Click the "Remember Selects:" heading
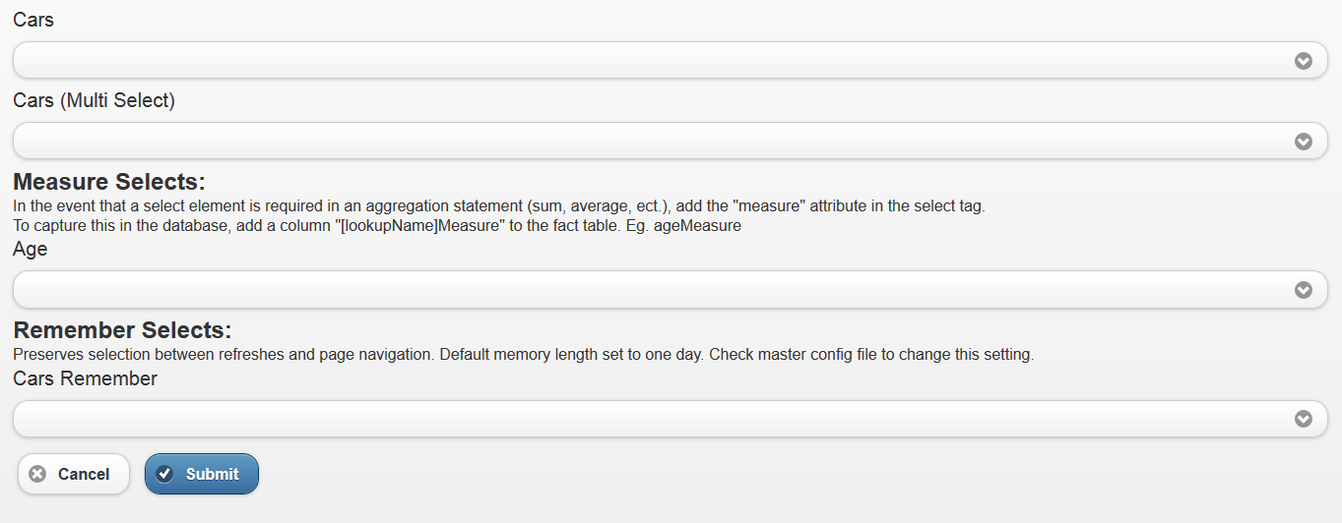The height and width of the screenshot is (523, 1342). [x=122, y=330]
